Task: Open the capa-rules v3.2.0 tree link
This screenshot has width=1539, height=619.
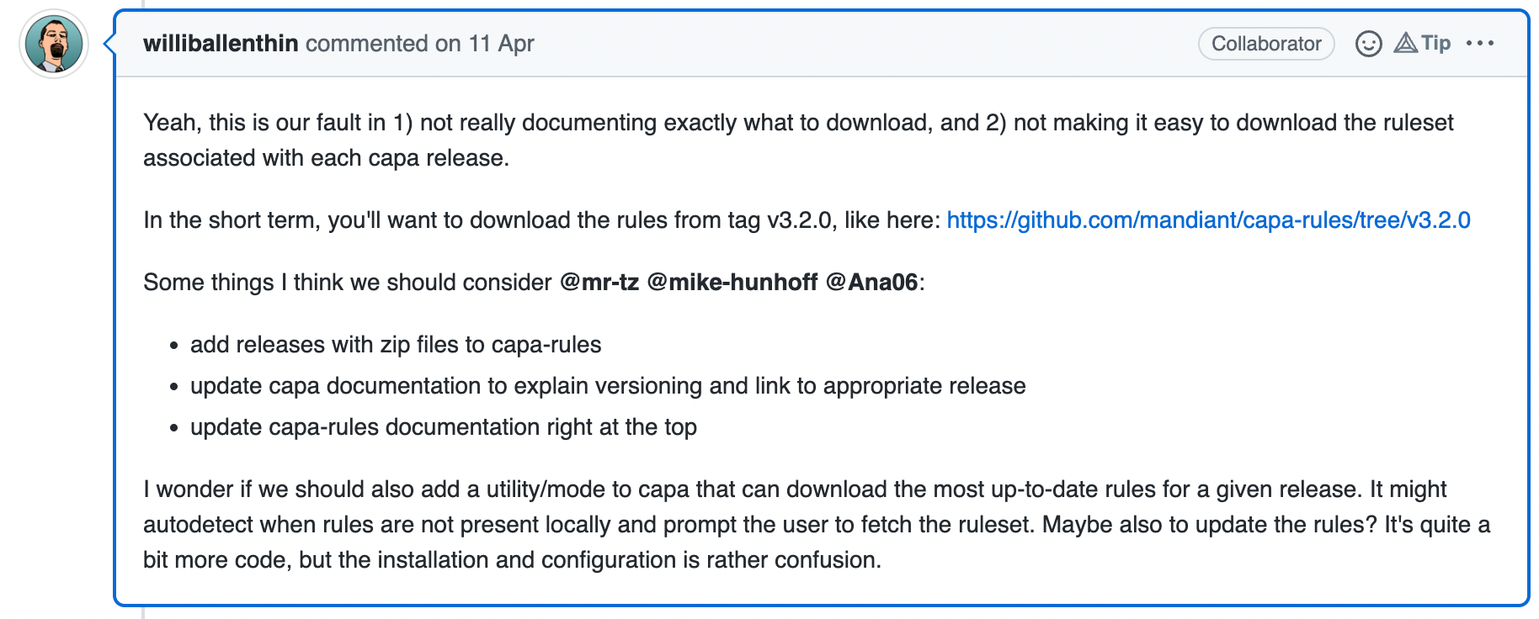Action: coord(1208,220)
